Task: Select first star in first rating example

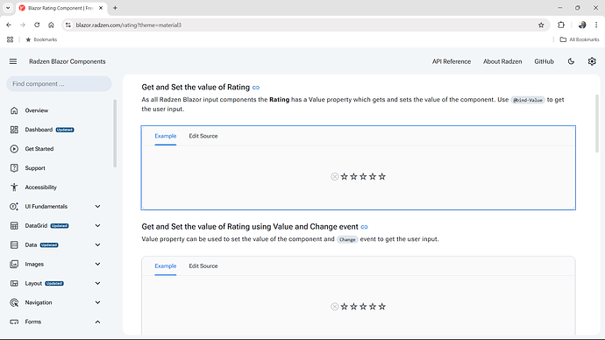Action: [345, 176]
